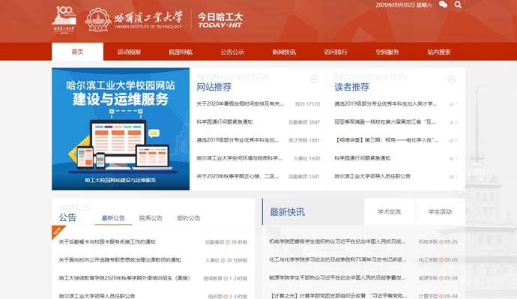Screen dimensions: 517x299
Task: Select the 站内搜索 navigation item
Action: coord(439,52)
